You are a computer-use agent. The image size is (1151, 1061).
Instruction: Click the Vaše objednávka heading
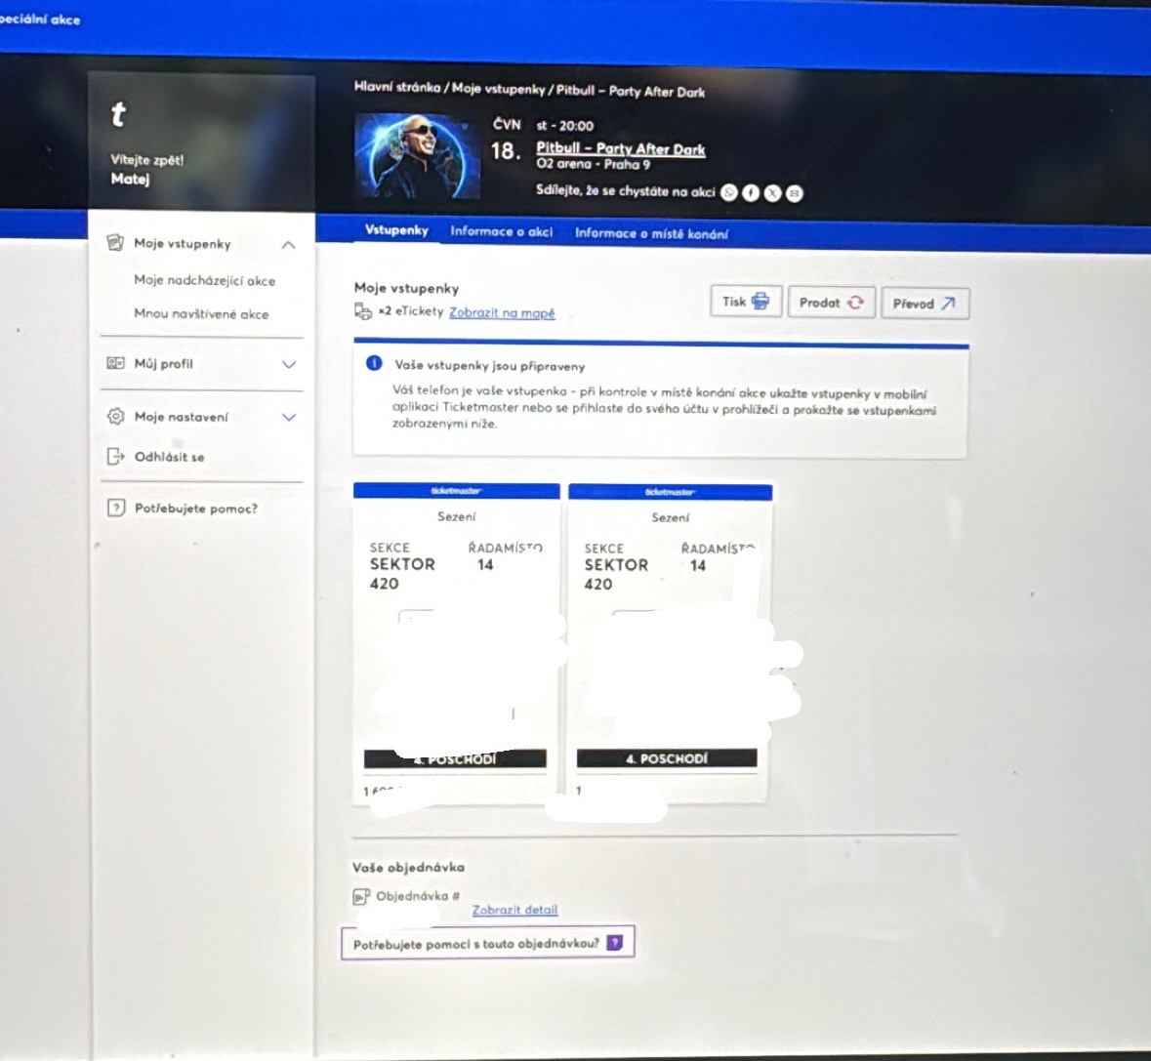click(x=408, y=868)
